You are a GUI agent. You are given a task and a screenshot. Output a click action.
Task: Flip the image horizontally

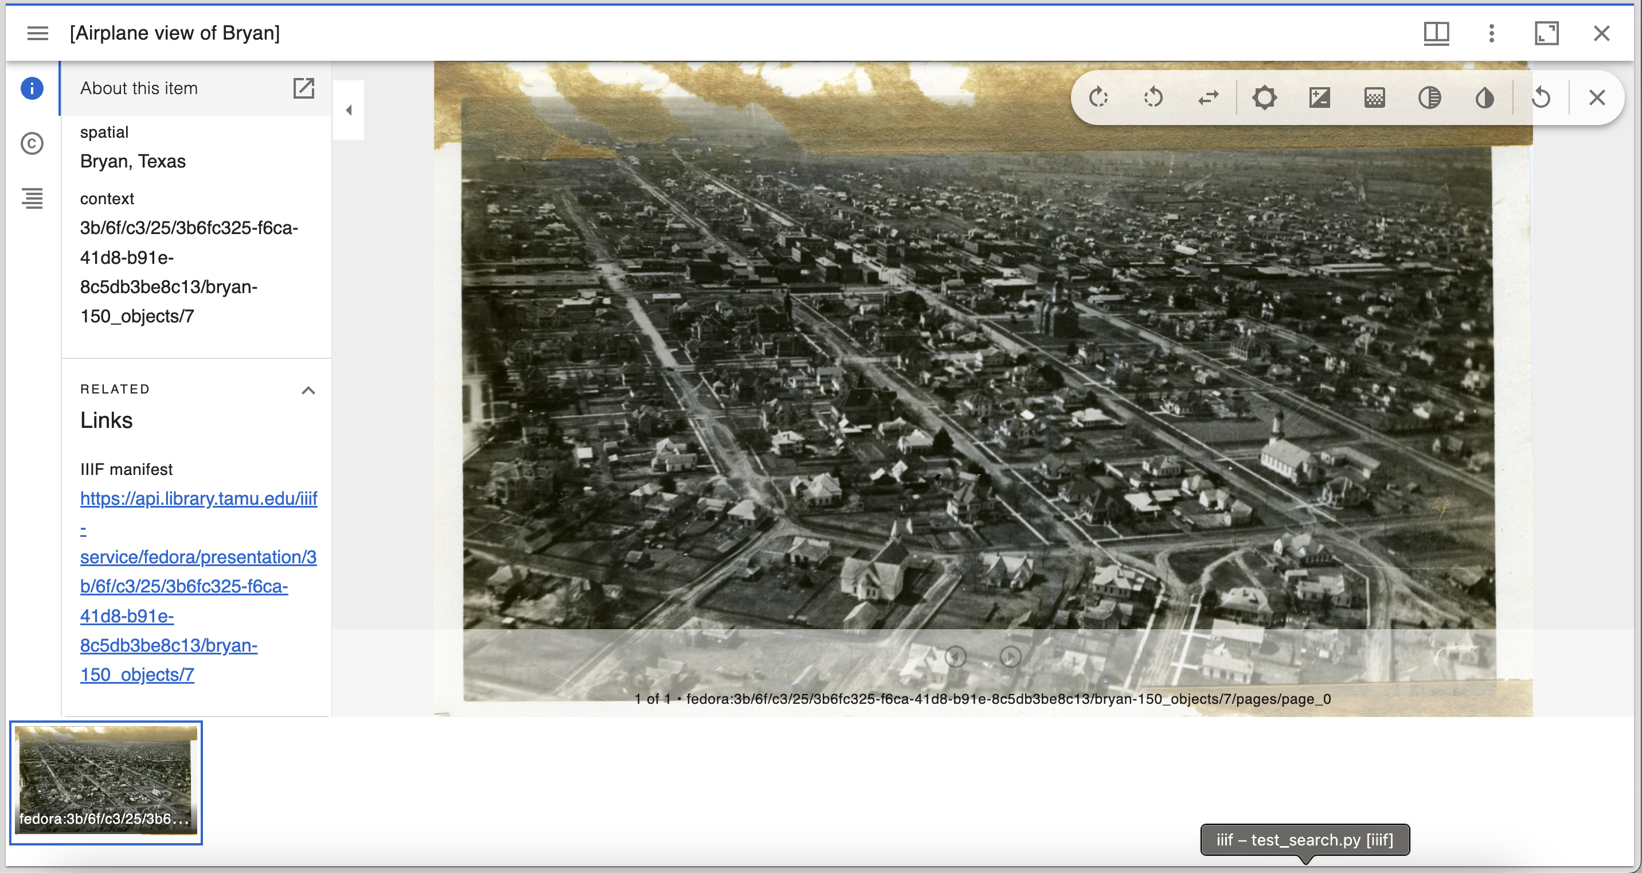pos(1208,98)
